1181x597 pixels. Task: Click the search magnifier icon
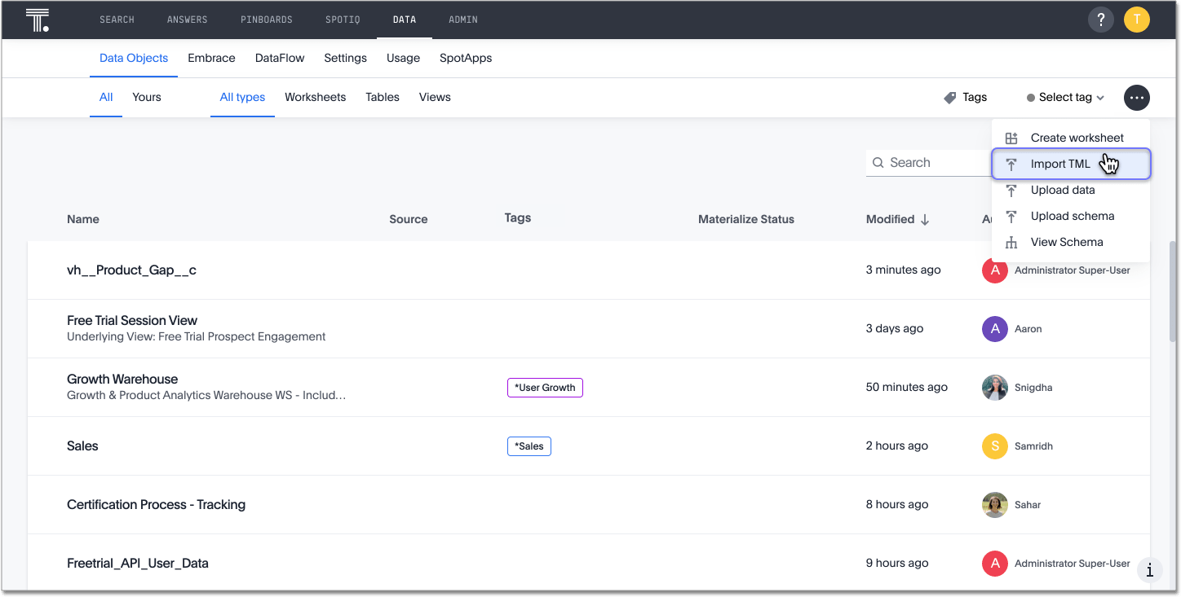pyautogui.click(x=878, y=162)
